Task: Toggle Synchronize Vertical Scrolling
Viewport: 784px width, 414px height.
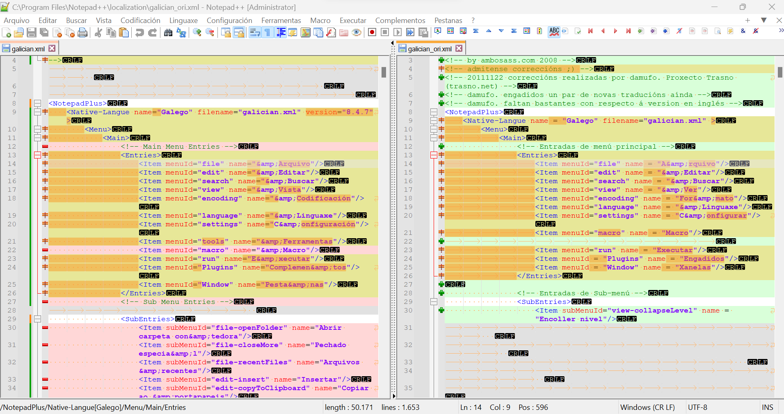Action: (x=226, y=32)
